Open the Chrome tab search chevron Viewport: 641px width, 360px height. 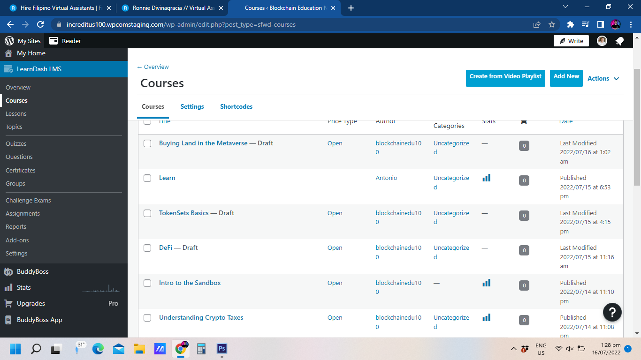[565, 7]
